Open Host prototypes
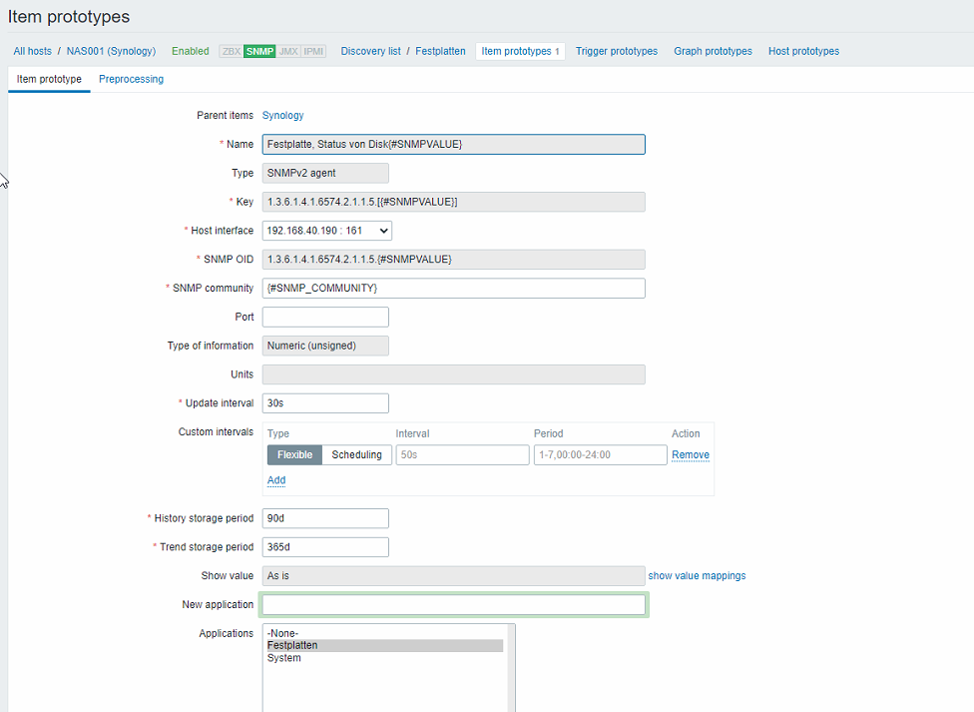The height and width of the screenshot is (712, 974). coord(803,51)
